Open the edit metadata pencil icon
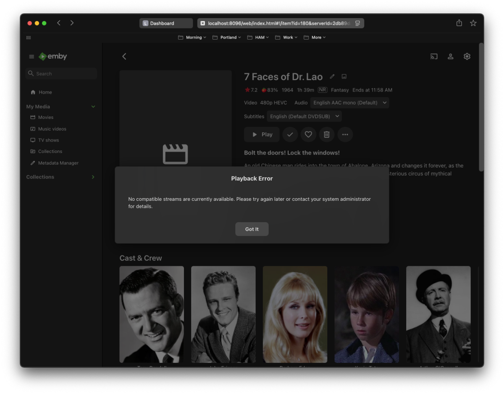The image size is (504, 394). [x=332, y=76]
